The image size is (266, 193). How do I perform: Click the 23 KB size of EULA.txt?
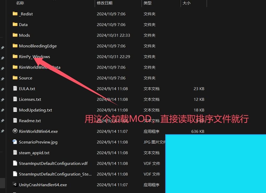pyautogui.click(x=199, y=89)
